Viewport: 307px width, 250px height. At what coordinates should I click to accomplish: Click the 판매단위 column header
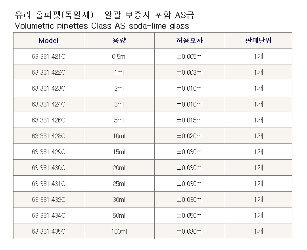(x=259, y=41)
